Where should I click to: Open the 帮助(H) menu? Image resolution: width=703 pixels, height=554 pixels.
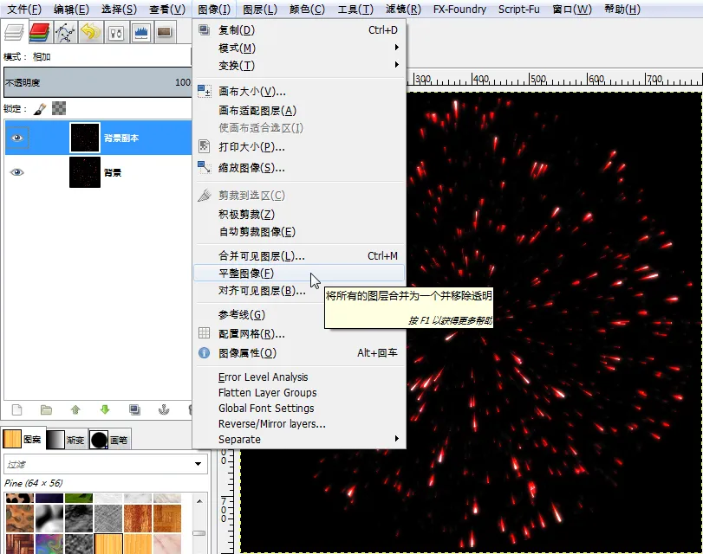622,9
